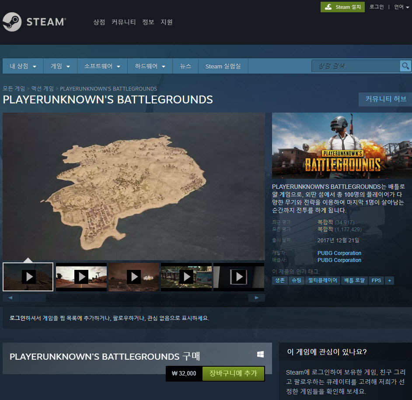This screenshot has height=400, width=412.
Task: Select the FPS tag
Action: 376,280
